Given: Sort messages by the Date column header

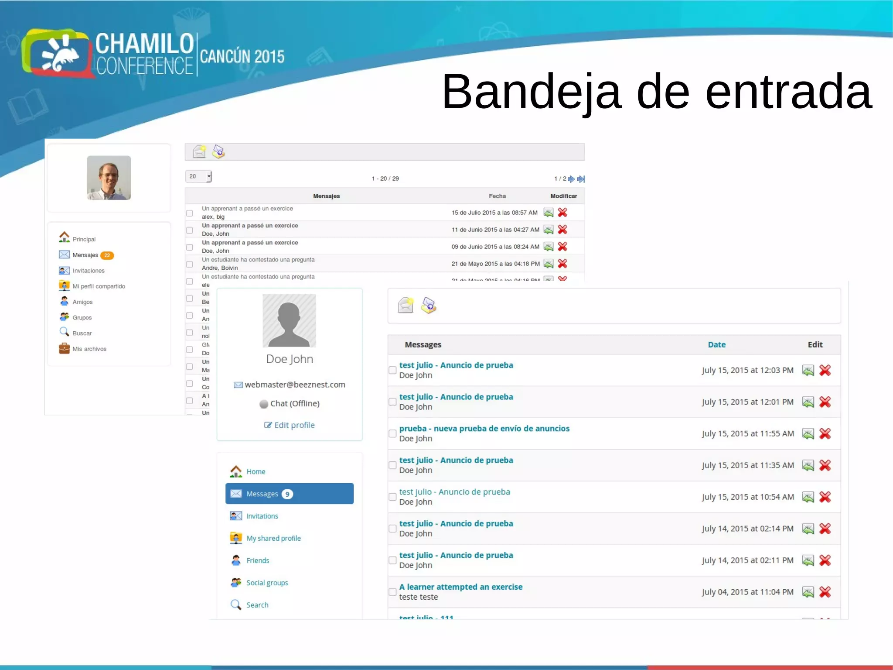Looking at the screenshot, I should click(717, 344).
